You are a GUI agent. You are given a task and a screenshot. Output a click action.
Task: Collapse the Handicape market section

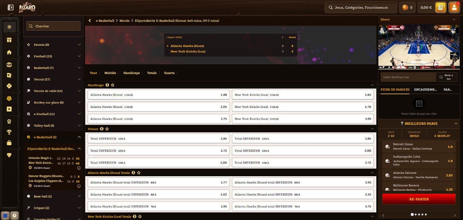(372, 85)
